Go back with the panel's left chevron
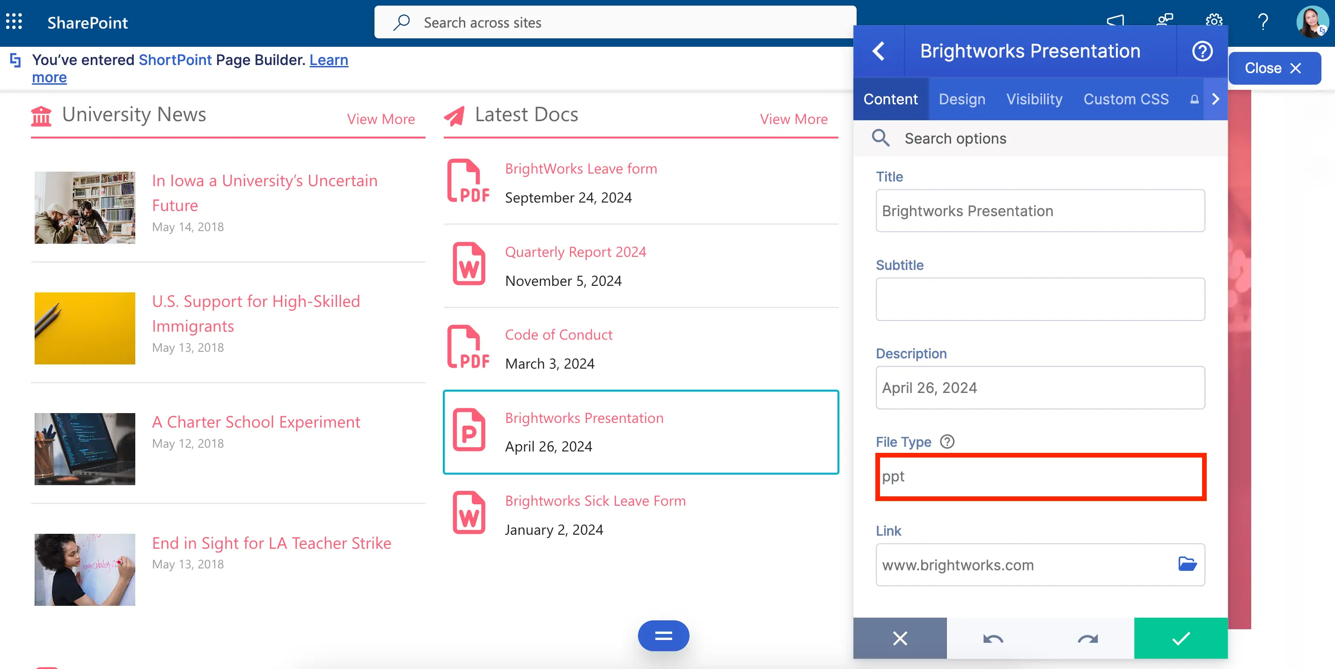 coord(879,51)
